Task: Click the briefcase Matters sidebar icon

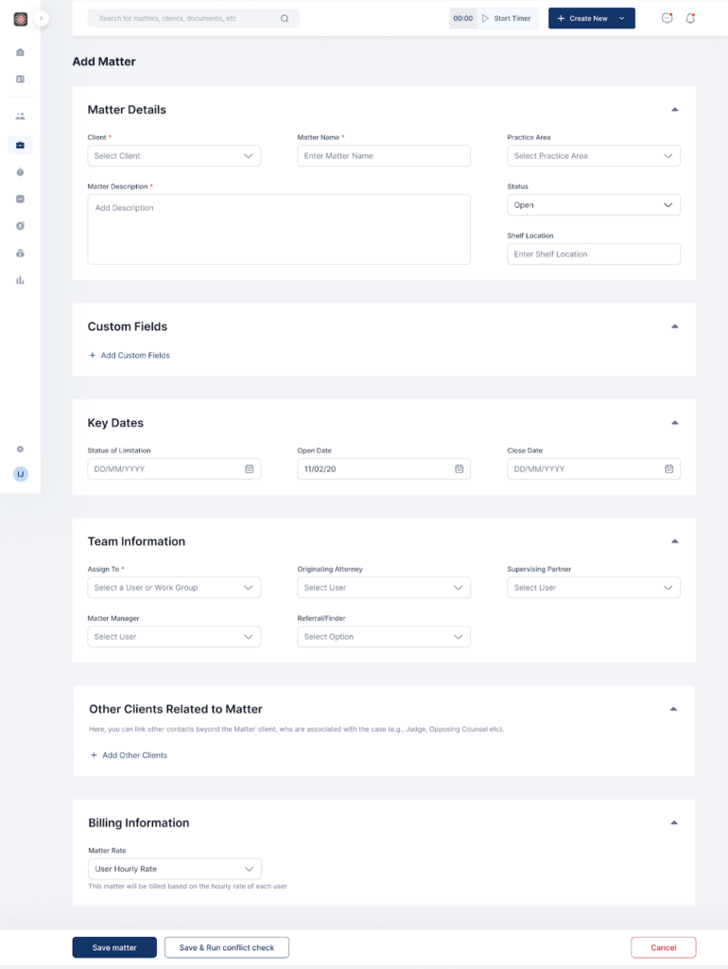Action: pyautogui.click(x=20, y=145)
